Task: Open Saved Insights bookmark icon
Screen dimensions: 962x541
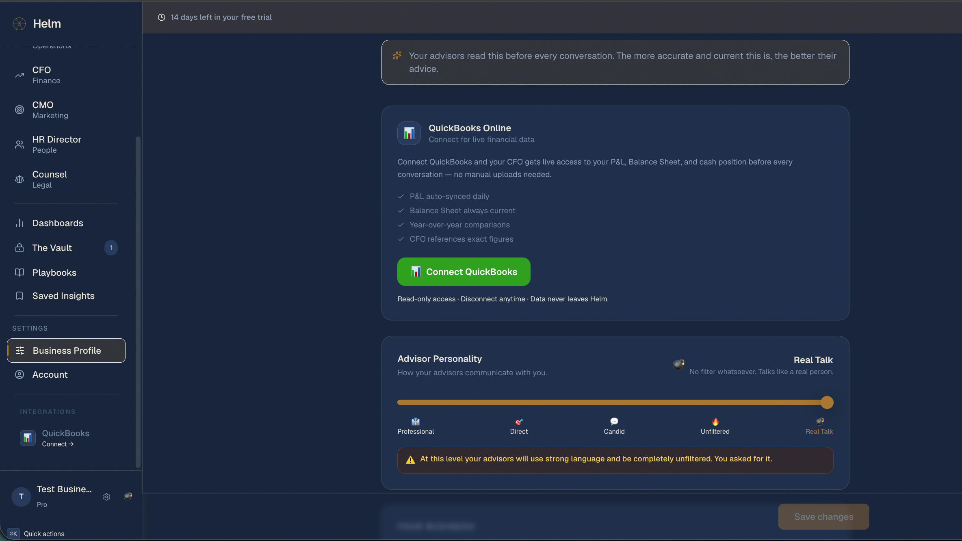Action: point(19,296)
